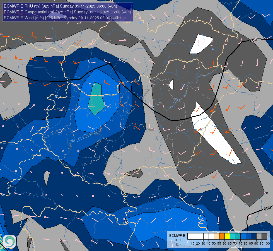Select the ECMWF-E Wind (m/s) layer title
This screenshot has height=251, width=273.
point(62,18)
